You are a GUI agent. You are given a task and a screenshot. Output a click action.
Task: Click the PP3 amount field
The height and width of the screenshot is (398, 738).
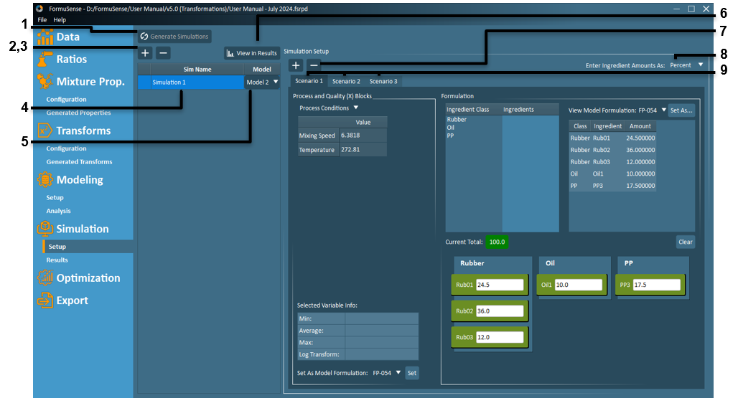[x=657, y=285]
